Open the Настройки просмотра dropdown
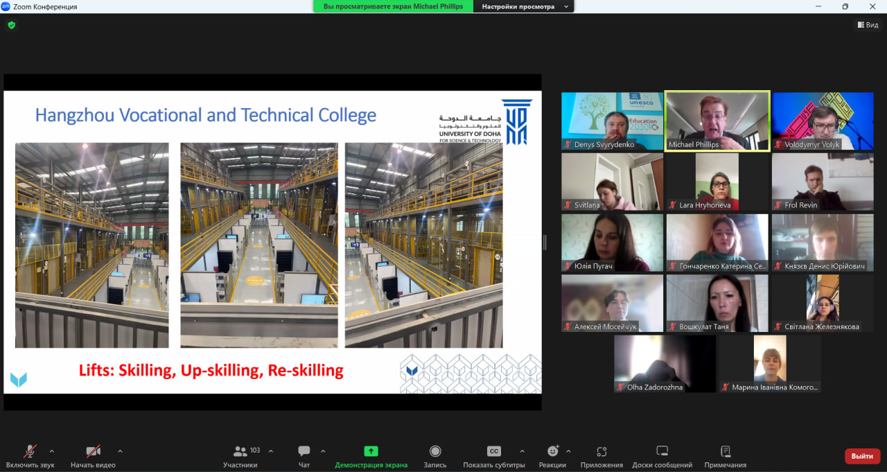This screenshot has height=472, width=887. tap(524, 6)
